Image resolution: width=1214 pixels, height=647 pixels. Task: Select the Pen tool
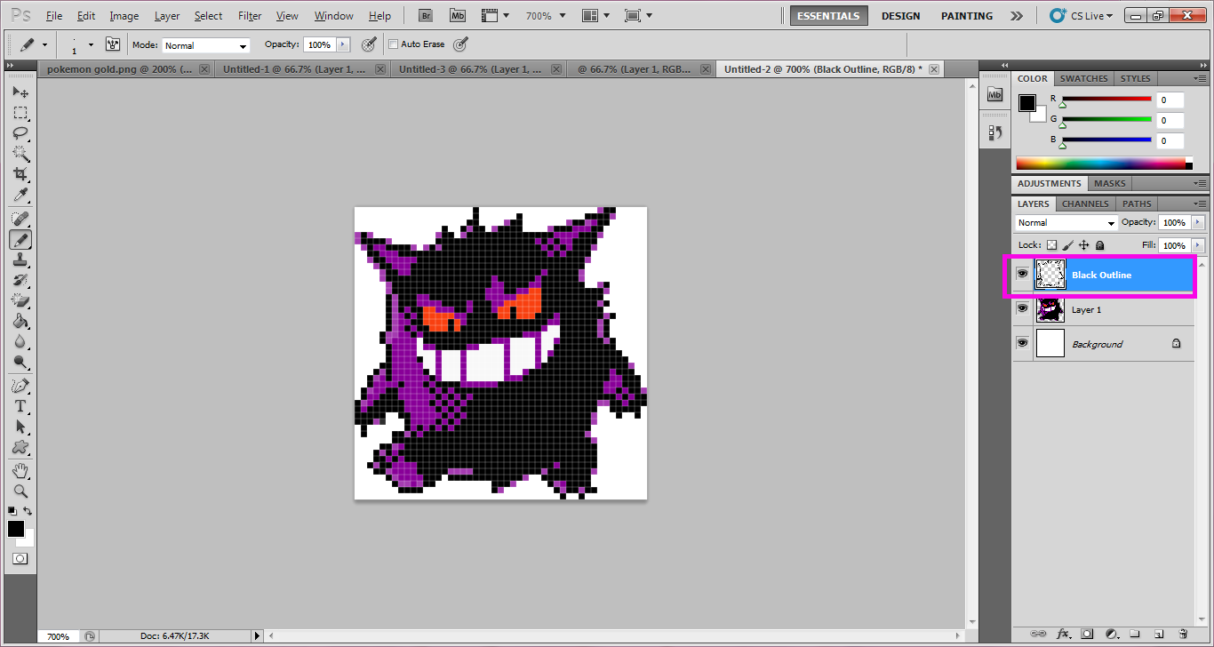[x=20, y=386]
